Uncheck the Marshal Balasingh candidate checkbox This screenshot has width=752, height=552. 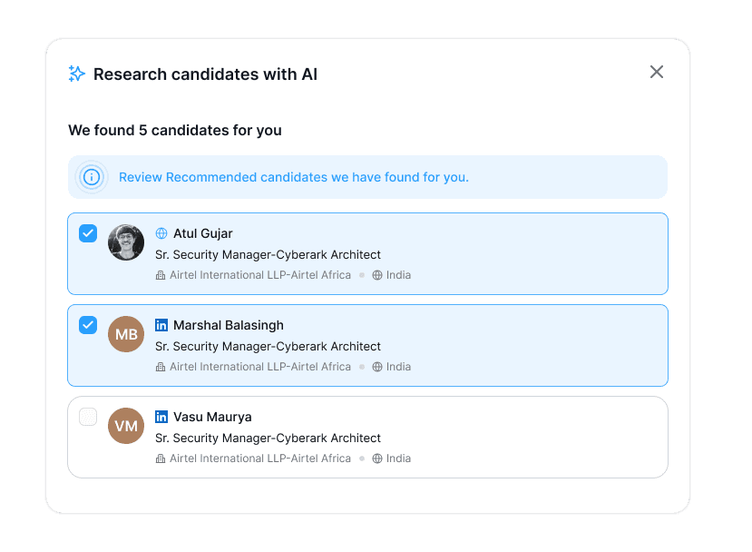point(88,325)
